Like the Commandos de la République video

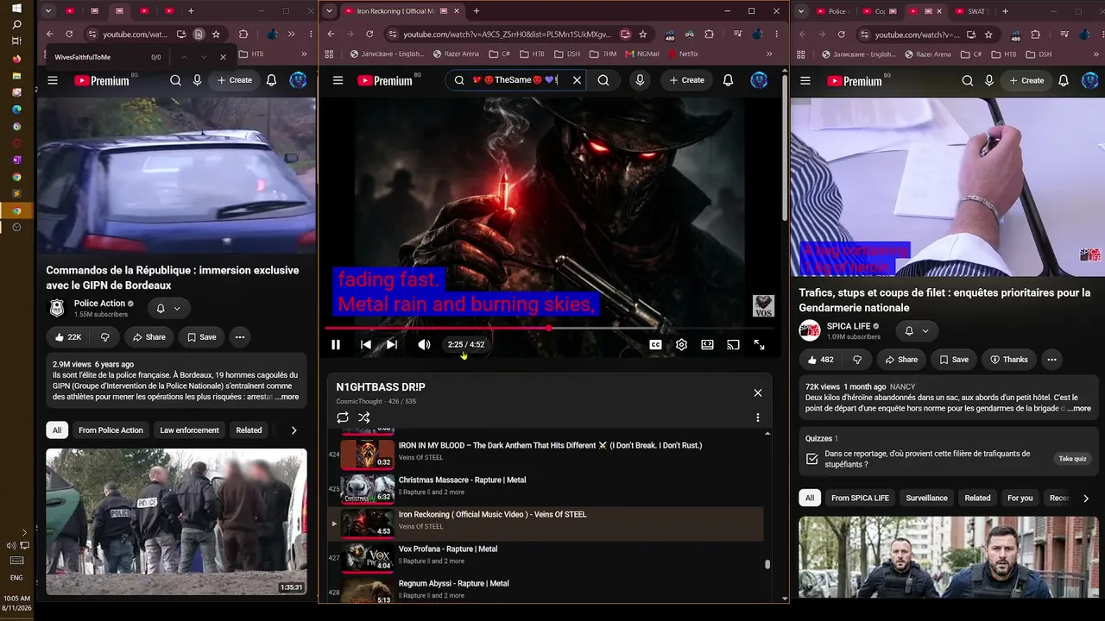(68, 337)
